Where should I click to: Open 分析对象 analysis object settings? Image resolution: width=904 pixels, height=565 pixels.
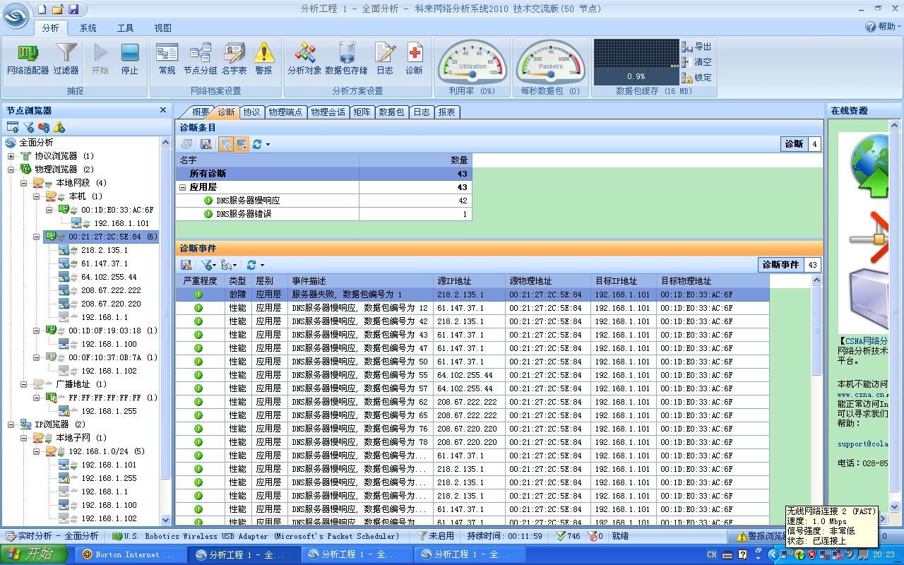[304, 58]
